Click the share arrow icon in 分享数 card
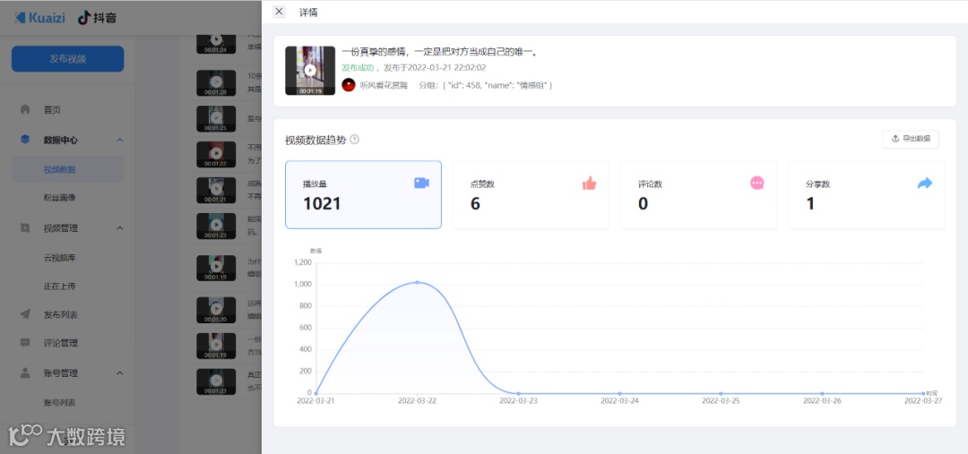Image resolution: width=968 pixels, height=454 pixels. pyautogui.click(x=925, y=184)
